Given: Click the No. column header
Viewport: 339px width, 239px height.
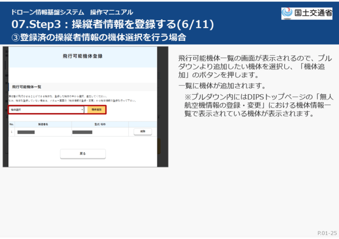Looking at the screenshot, I should 12,124.
